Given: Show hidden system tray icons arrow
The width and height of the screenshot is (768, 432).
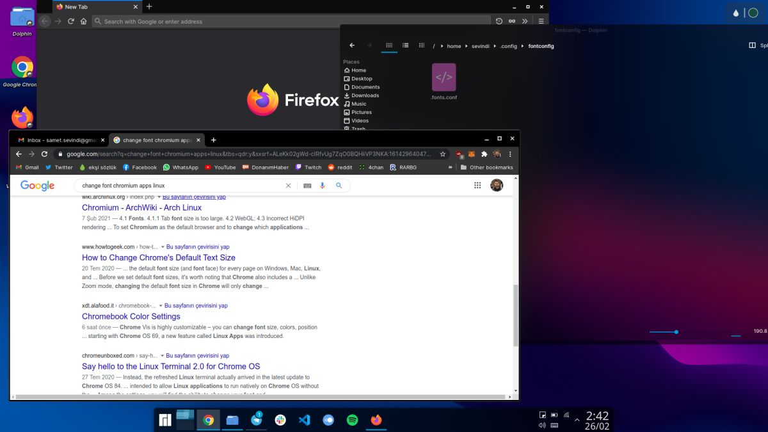Looking at the screenshot, I should pos(577,420).
